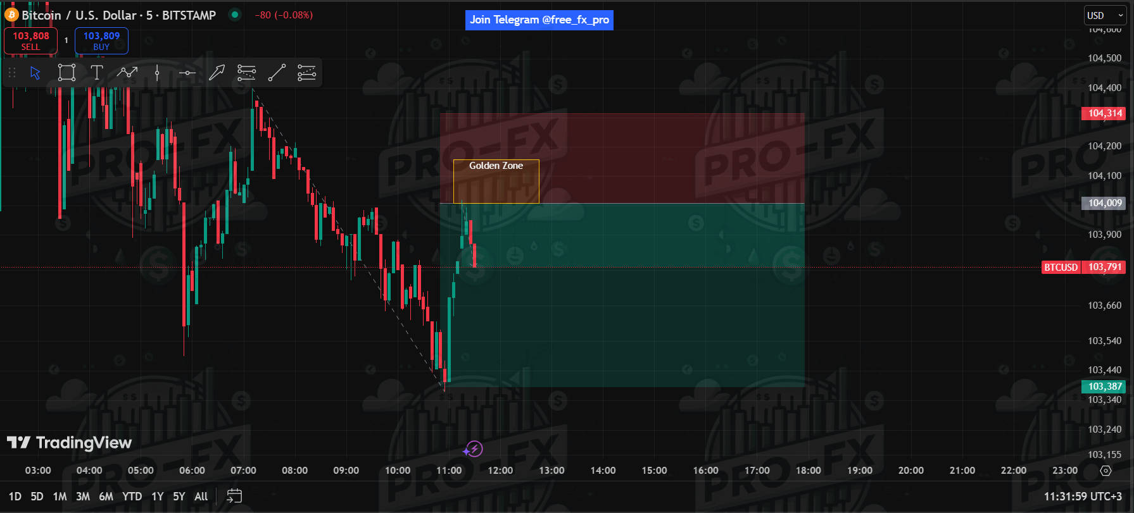Screen dimensions: 1134x513
Task: Select the Rectangle drawing tool
Action: [x=66, y=73]
